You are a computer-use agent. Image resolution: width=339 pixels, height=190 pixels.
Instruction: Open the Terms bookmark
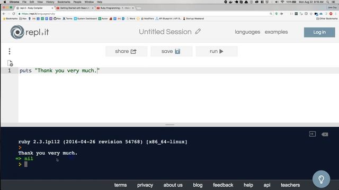pos(67,19)
